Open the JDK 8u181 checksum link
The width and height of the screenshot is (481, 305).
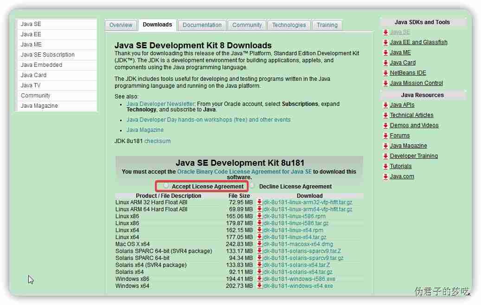pos(157,141)
